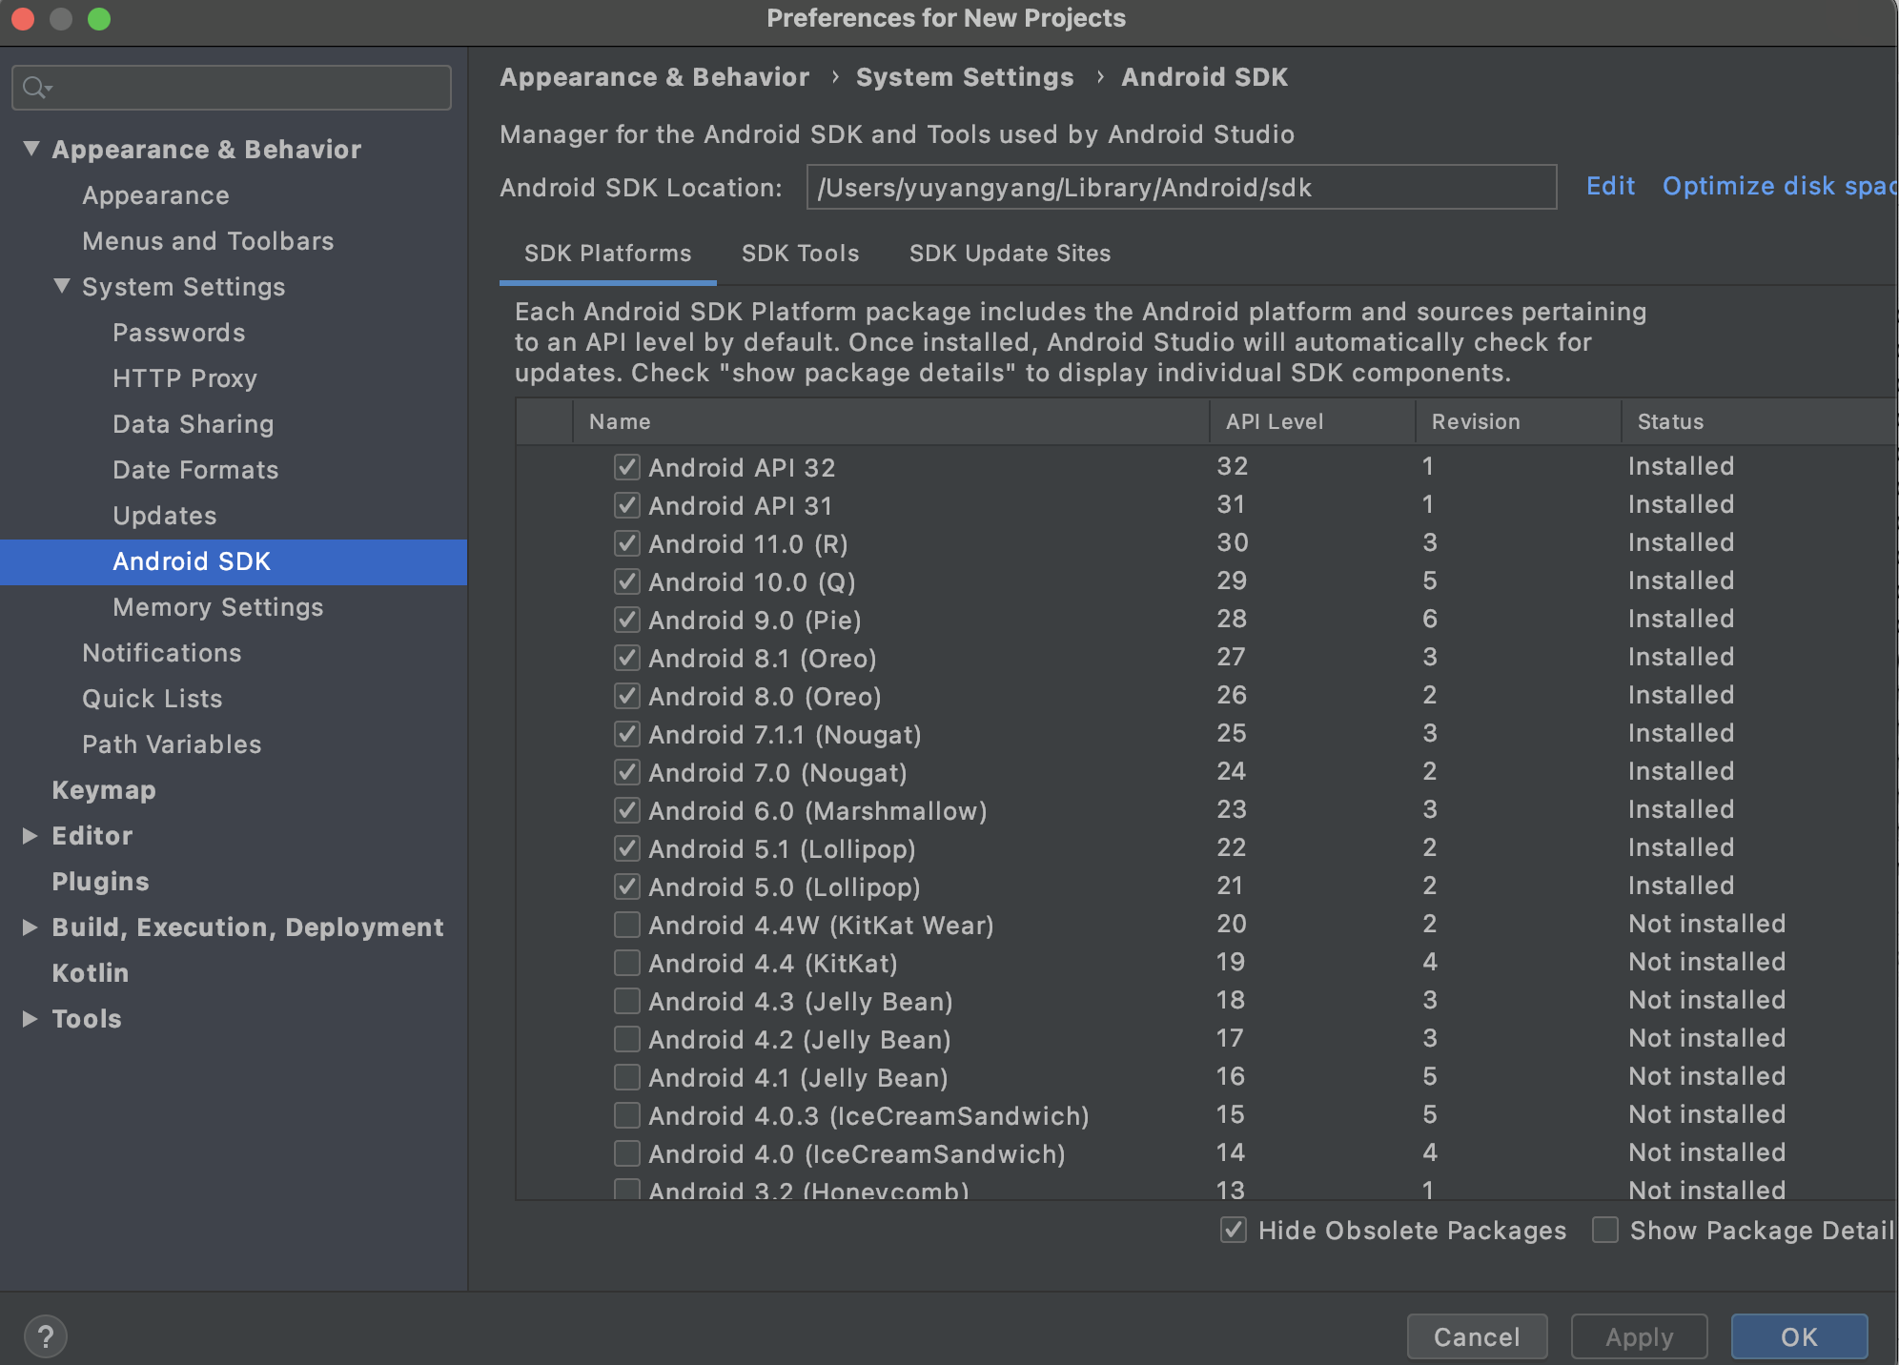Viewport: 1899px width, 1365px height.
Task: Enable Show Package Details checkbox
Action: 1605,1230
